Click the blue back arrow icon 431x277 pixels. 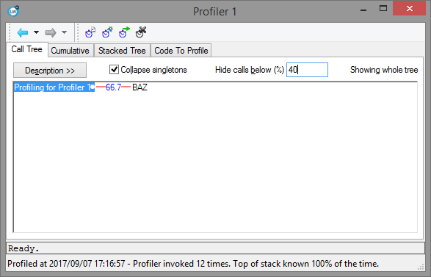coord(23,33)
